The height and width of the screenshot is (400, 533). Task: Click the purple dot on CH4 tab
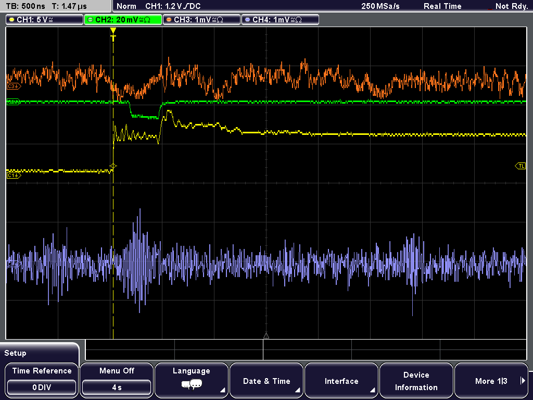click(247, 20)
